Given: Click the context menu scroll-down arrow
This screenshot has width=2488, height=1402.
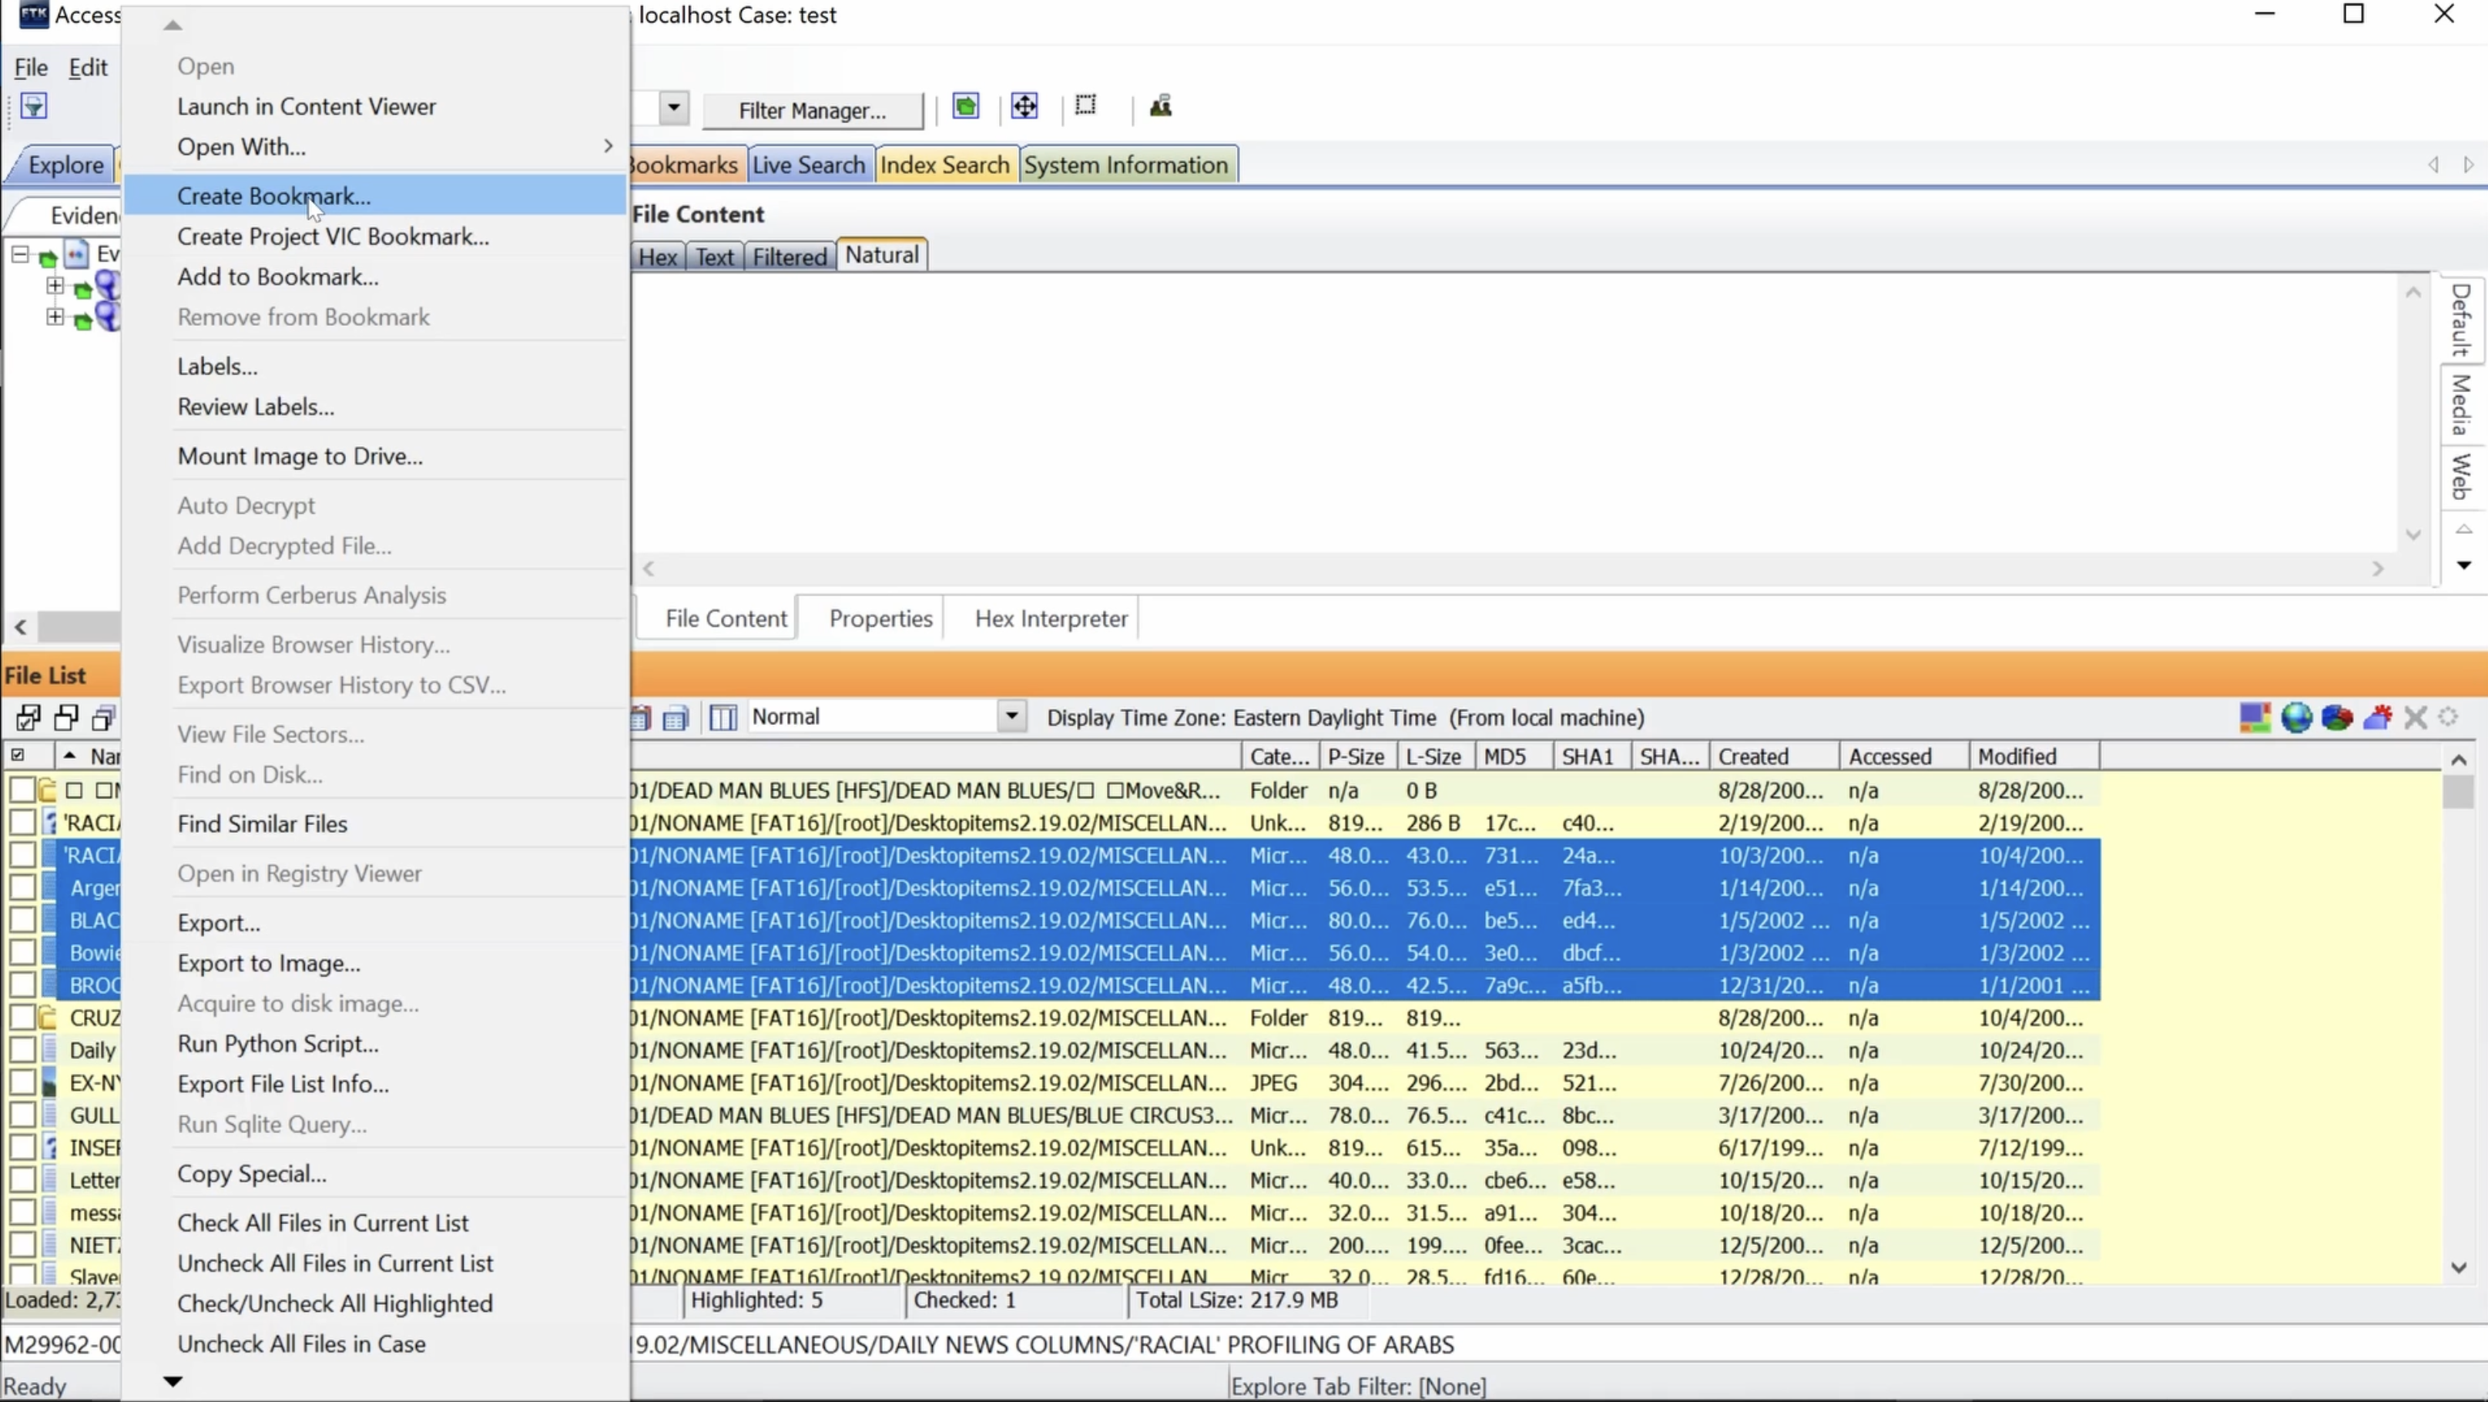Looking at the screenshot, I should point(173,1382).
